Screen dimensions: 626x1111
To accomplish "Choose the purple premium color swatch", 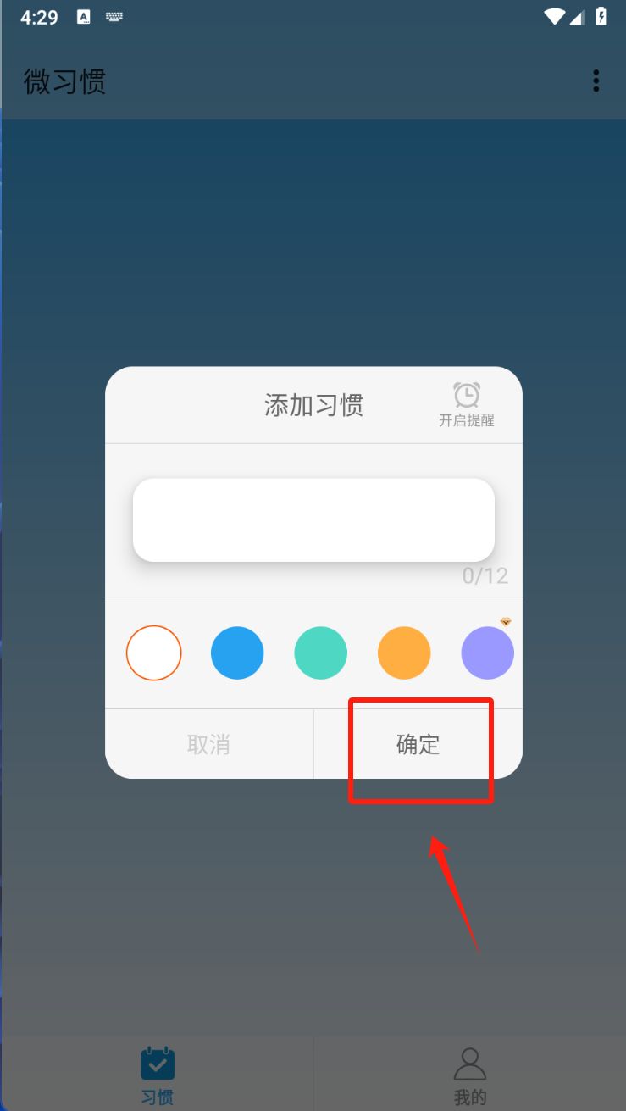I will click(x=488, y=653).
